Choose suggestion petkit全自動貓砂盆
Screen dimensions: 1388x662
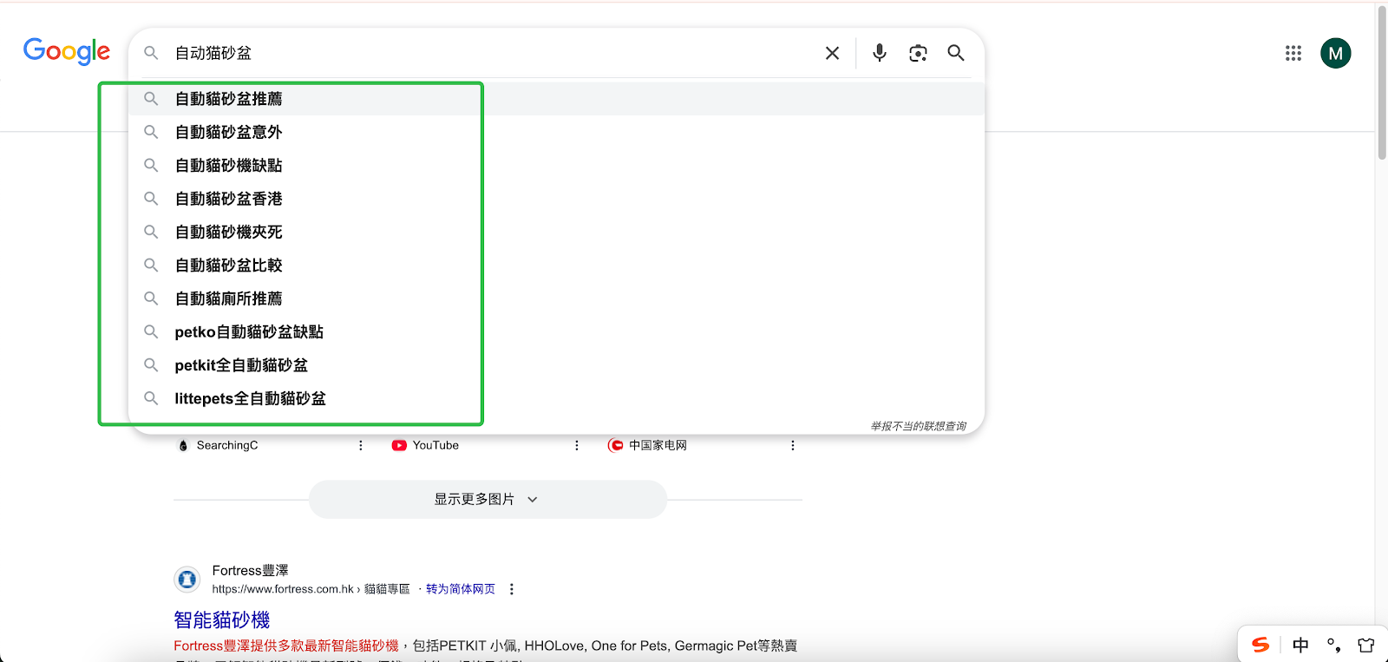556,365
